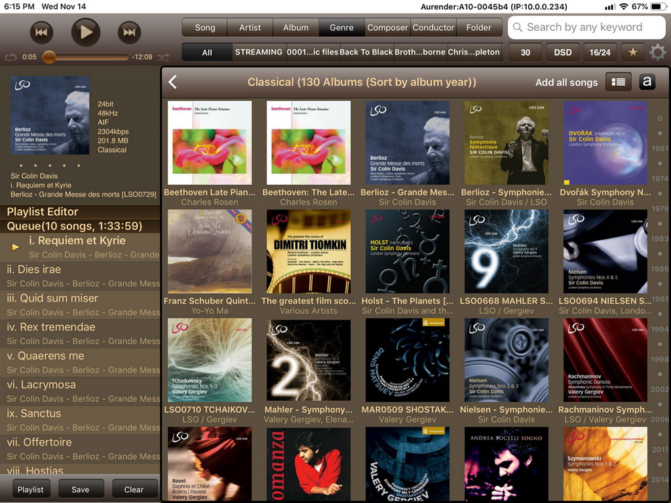The width and height of the screenshot is (671, 503).
Task: Toggle shuffle playback icon
Action: [163, 58]
